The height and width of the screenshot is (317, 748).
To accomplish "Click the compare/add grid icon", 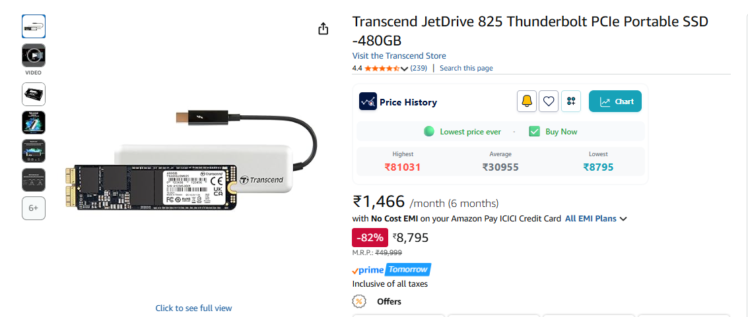I will pyautogui.click(x=571, y=101).
